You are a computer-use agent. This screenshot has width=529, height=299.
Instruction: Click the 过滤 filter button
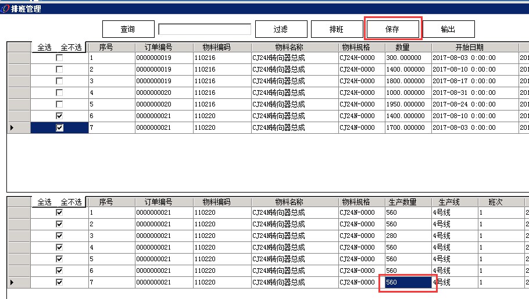coord(280,29)
